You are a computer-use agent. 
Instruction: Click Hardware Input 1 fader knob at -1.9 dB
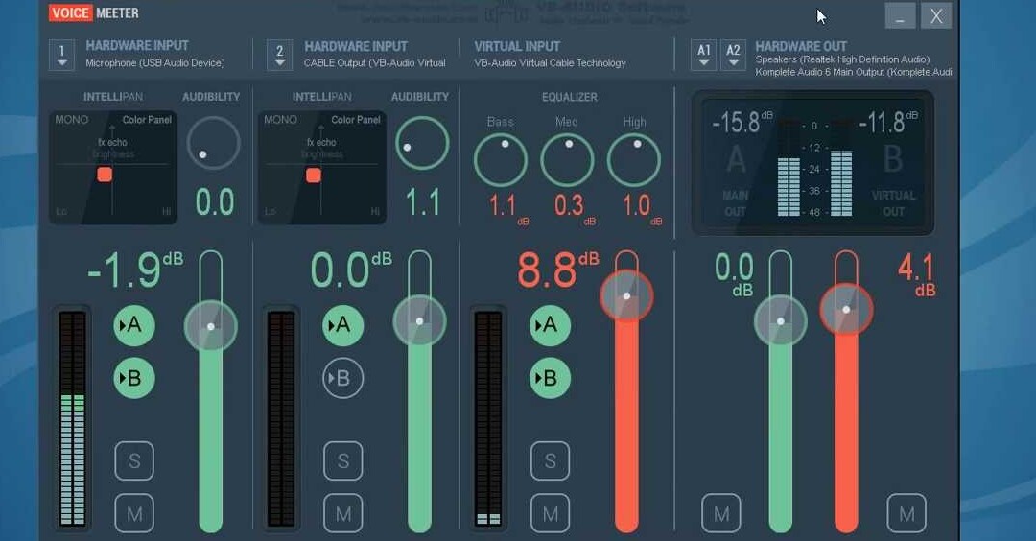[x=211, y=326]
